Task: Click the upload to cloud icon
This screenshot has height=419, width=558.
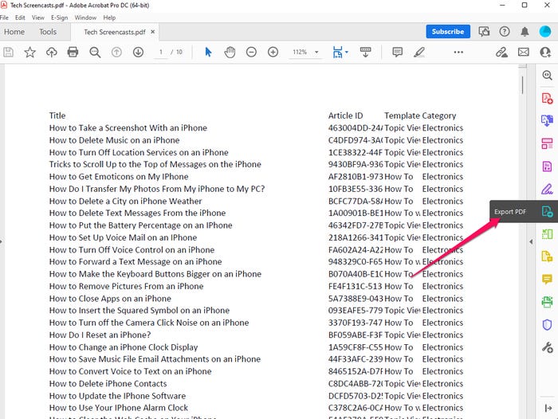Action: click(x=52, y=53)
